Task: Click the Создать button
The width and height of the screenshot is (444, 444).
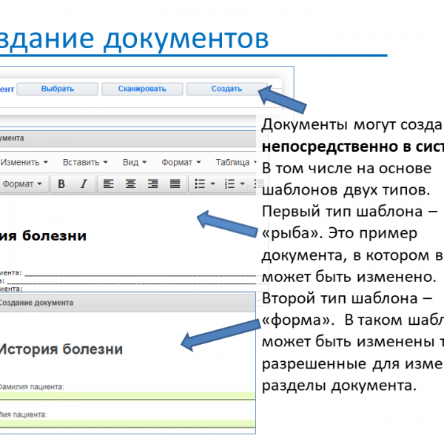Action: [x=226, y=89]
